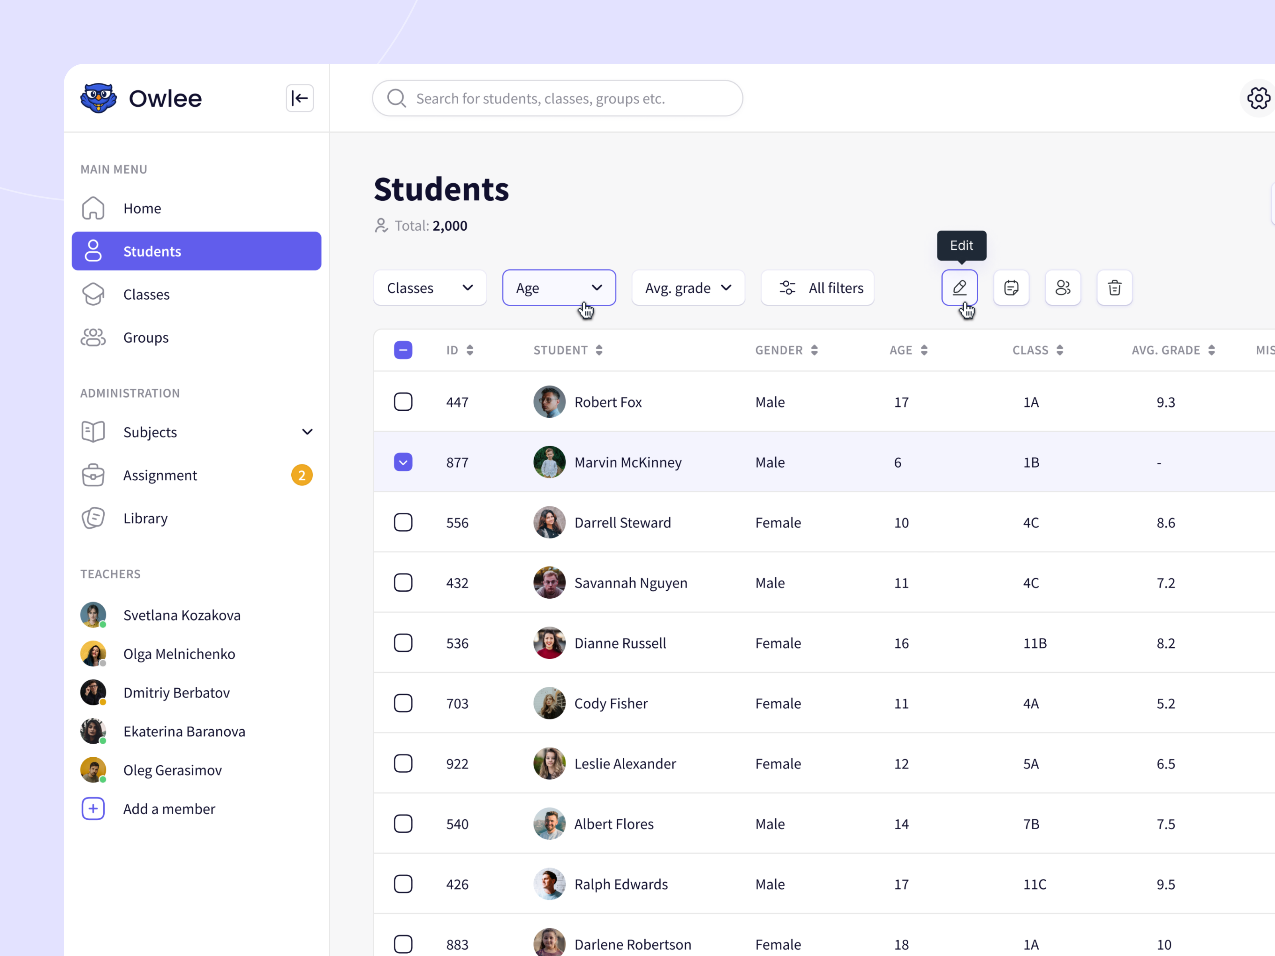Toggle the select-all checkbox in table header
This screenshot has height=956, width=1275.
coord(403,350)
